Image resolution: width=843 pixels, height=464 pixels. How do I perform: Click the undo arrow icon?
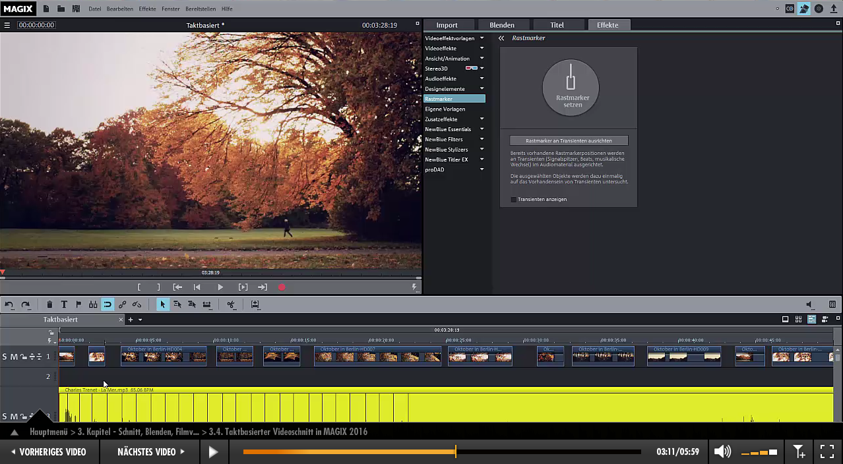(9, 304)
